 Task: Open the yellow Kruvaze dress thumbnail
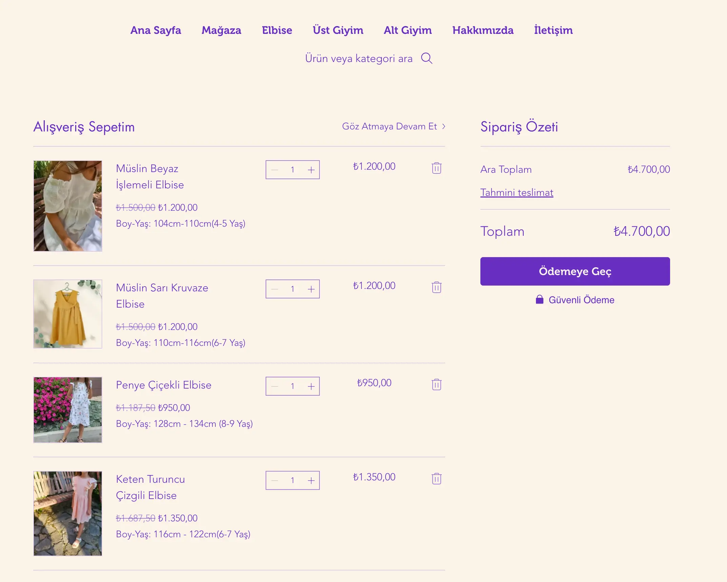(x=68, y=314)
